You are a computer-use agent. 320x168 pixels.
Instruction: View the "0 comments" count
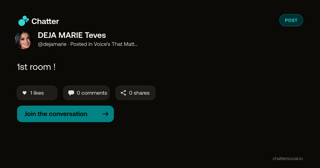point(92,93)
